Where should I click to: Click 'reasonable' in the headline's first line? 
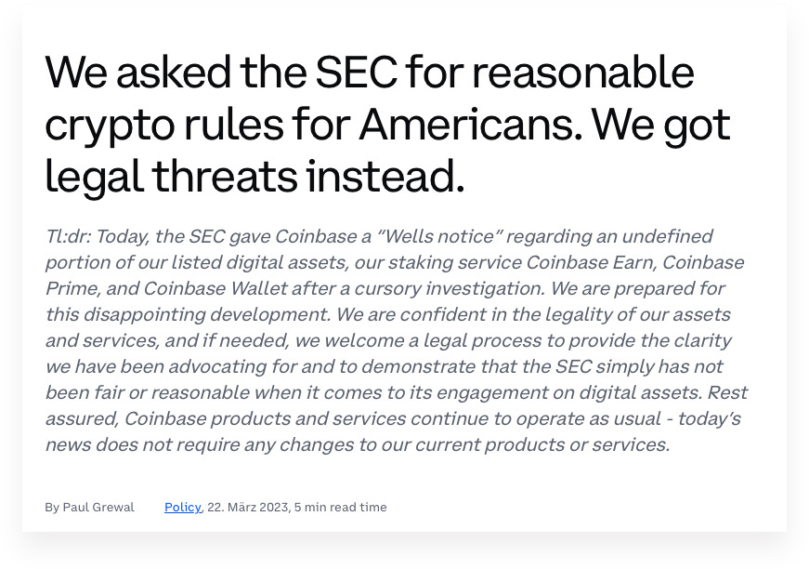point(583,73)
